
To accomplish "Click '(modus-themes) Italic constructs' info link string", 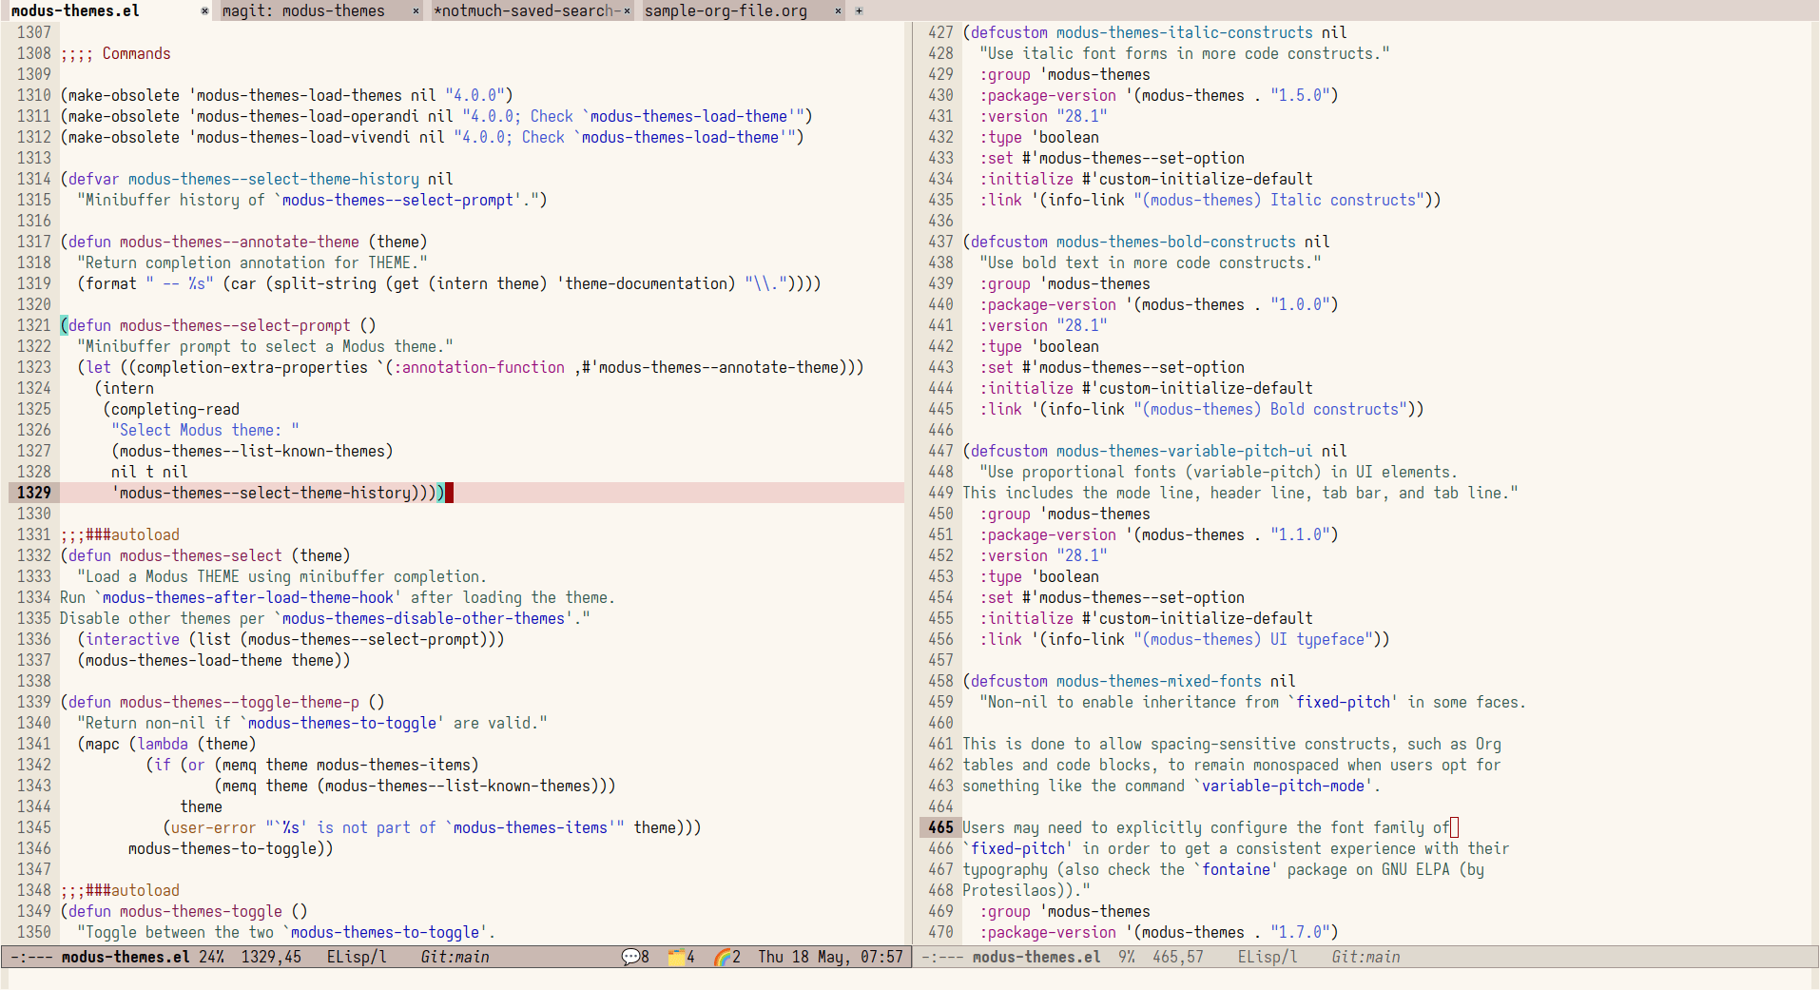I will click(1278, 200).
